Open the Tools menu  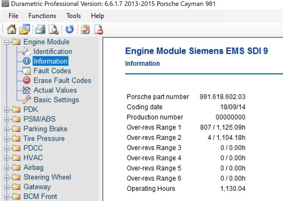click(74, 16)
